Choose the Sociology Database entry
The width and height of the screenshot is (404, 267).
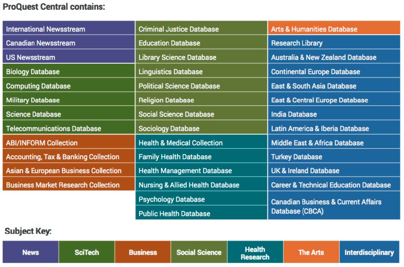201,128
